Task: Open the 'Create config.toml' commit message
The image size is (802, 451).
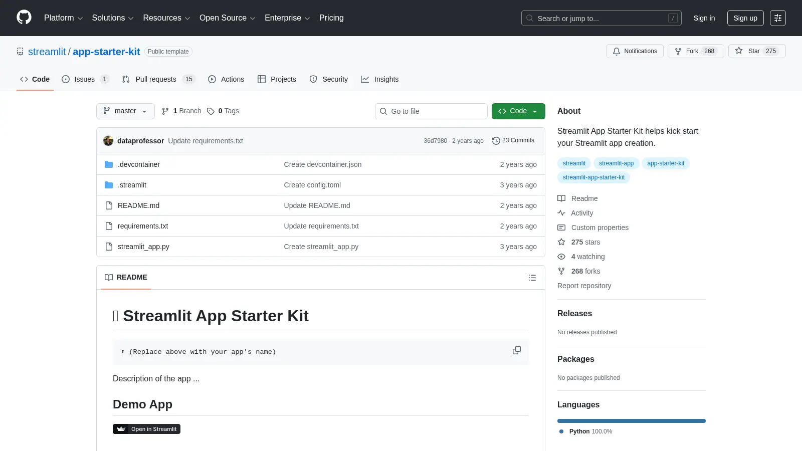Action: click(312, 185)
